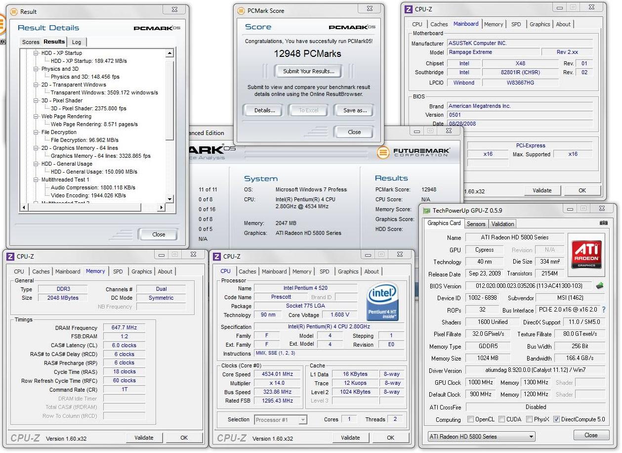
Task: Click the Details button in PCMark Score
Action: [264, 110]
